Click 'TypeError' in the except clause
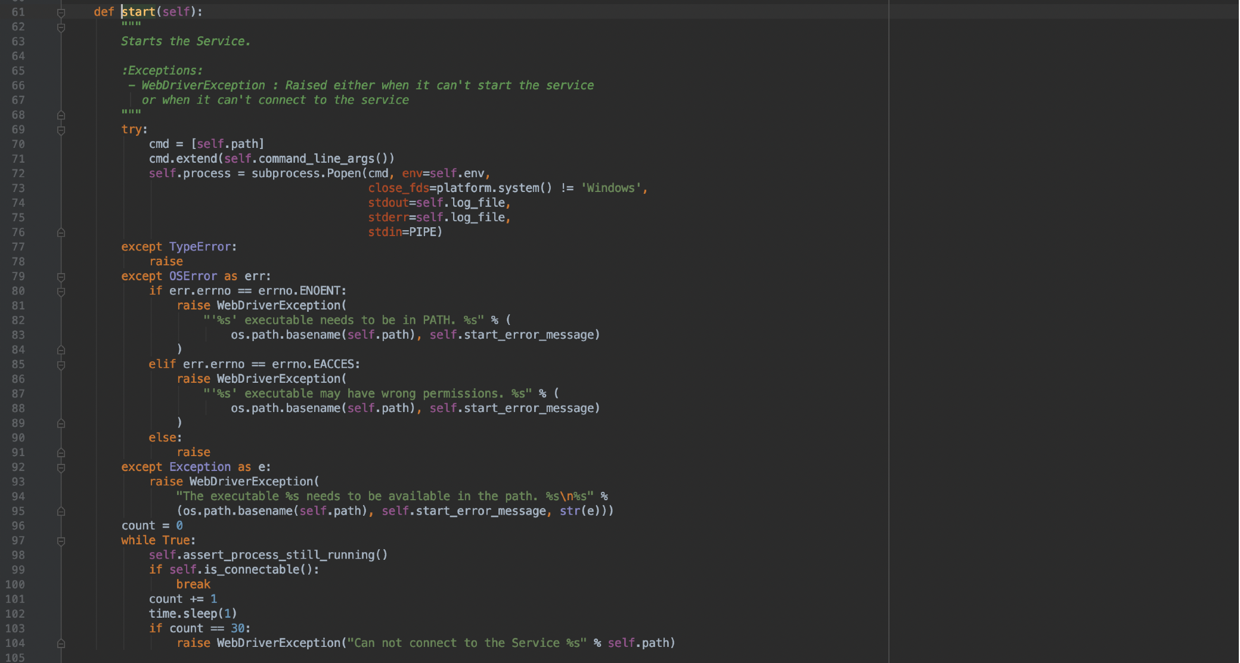The height and width of the screenshot is (663, 1240). tap(200, 247)
